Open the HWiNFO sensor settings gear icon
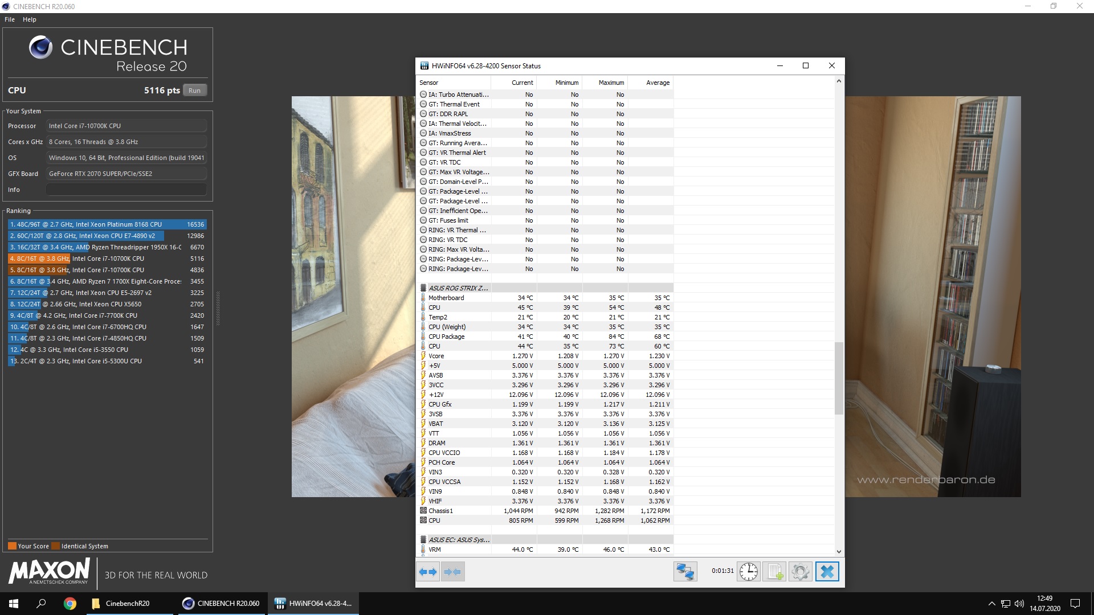The height and width of the screenshot is (615, 1094). click(800, 571)
